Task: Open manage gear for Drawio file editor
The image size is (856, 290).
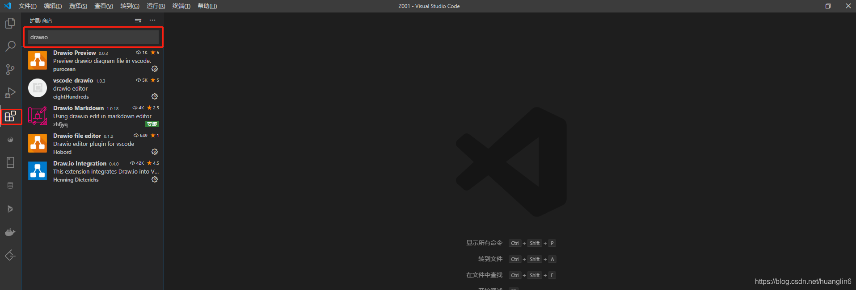Action: tap(155, 152)
